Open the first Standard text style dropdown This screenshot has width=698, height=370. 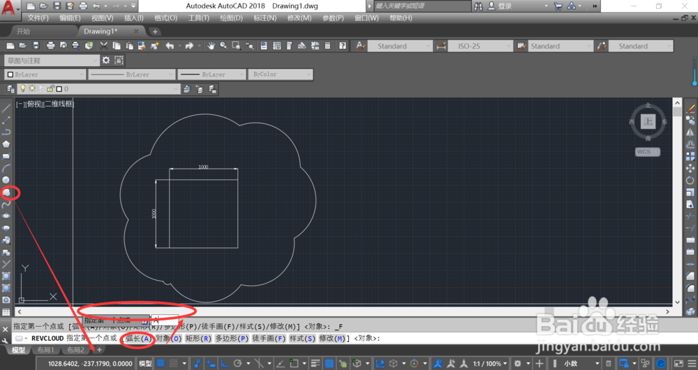click(x=400, y=46)
